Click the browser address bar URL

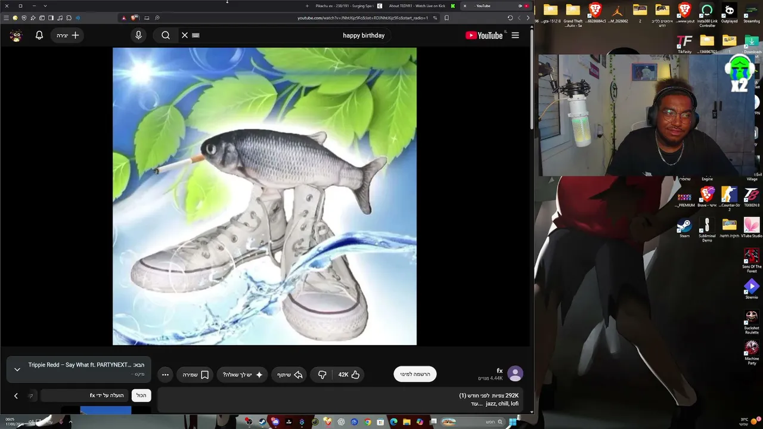click(362, 18)
